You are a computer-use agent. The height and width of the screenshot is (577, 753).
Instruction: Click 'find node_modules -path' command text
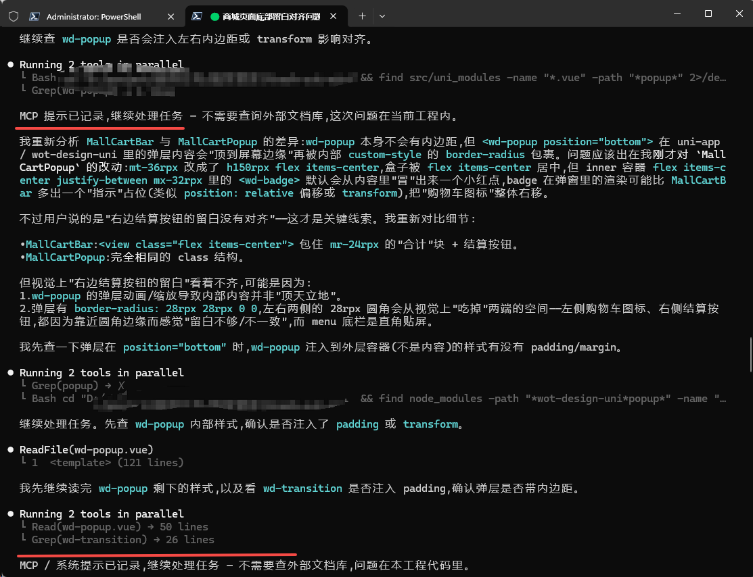pos(448,398)
